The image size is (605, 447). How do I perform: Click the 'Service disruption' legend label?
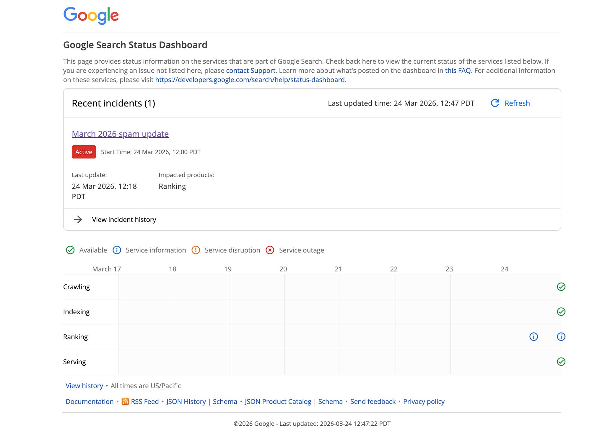[232, 250]
